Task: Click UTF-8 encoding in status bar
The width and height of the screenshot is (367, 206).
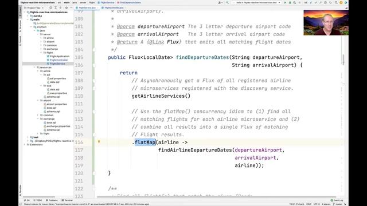Action: 317,204
